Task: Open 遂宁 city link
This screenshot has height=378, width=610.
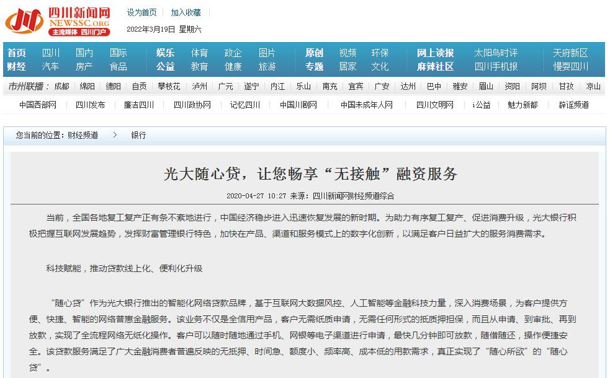Action: 252,86
